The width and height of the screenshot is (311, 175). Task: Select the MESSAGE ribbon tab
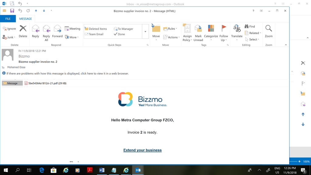pyautogui.click(x=26, y=19)
